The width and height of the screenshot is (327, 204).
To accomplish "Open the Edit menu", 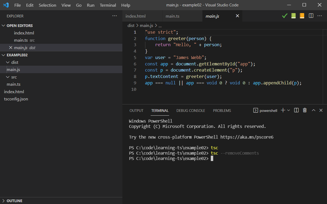I will pos(30,5).
